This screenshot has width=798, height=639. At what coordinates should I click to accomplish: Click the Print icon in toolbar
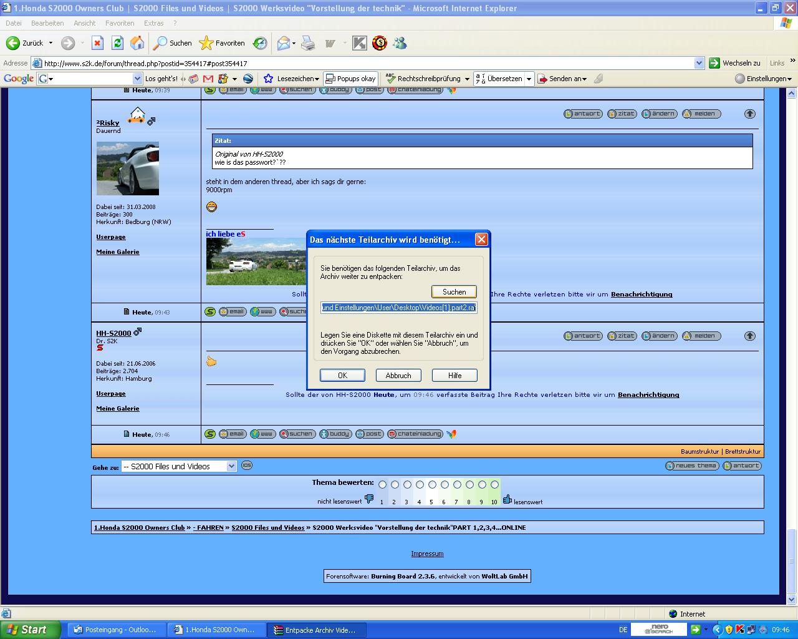click(308, 43)
